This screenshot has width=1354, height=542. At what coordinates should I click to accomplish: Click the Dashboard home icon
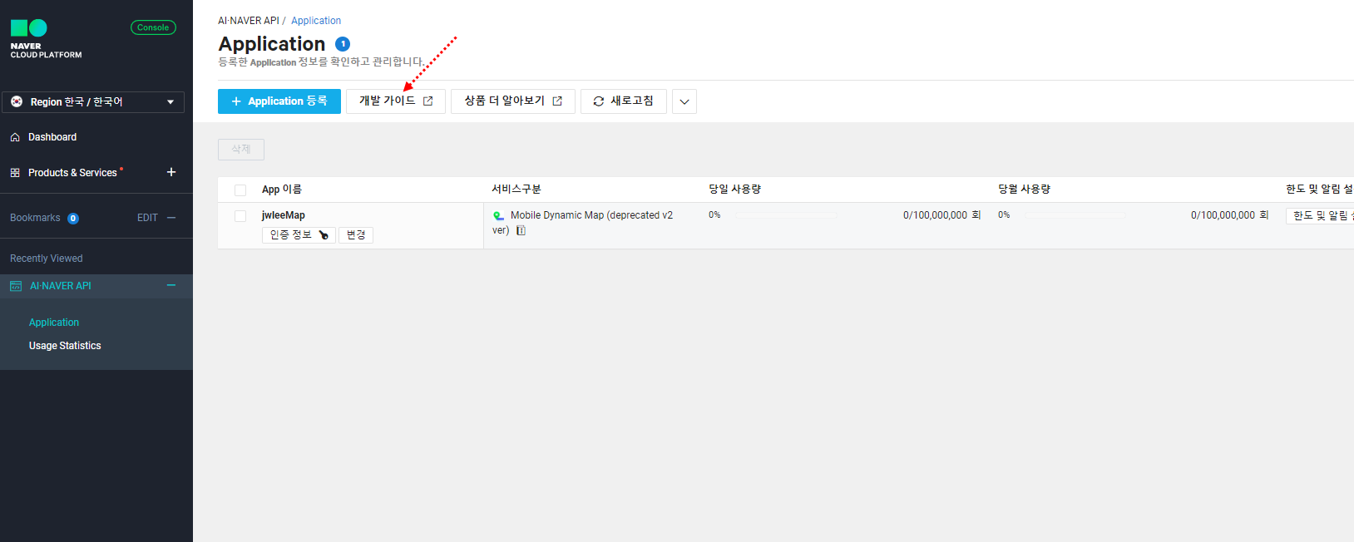(x=15, y=137)
